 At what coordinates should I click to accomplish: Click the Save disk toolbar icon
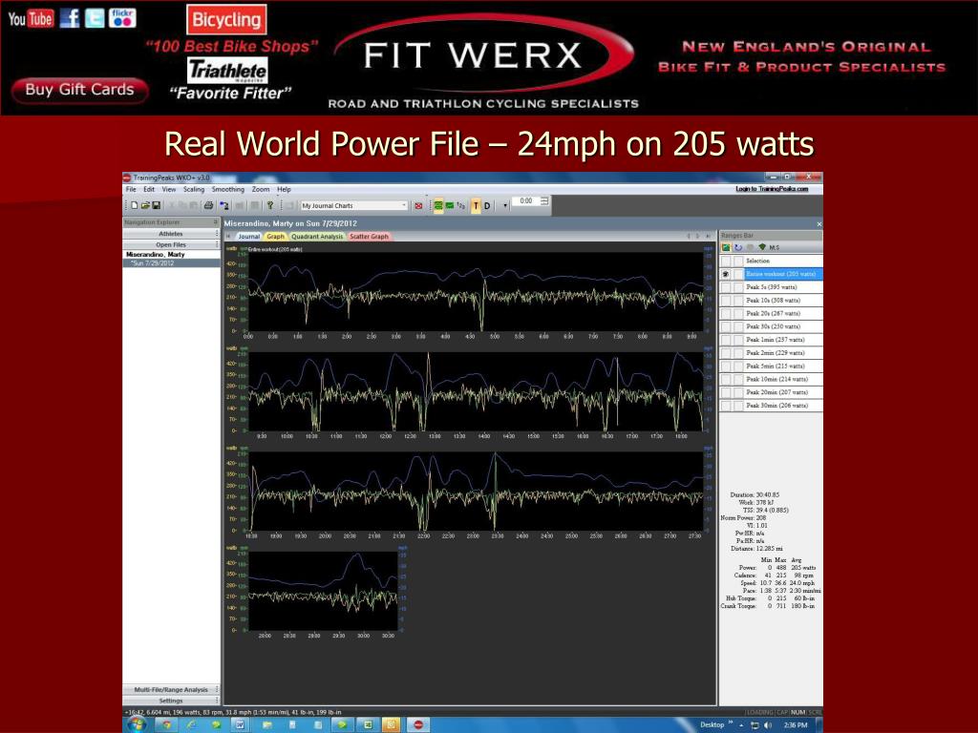[x=157, y=205]
